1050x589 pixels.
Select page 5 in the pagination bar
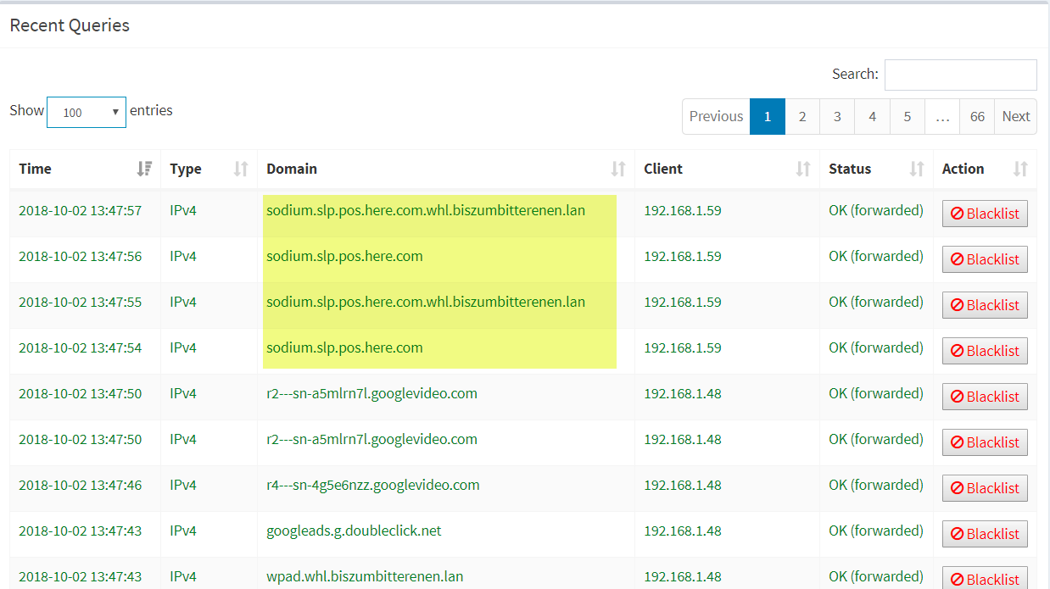[907, 116]
